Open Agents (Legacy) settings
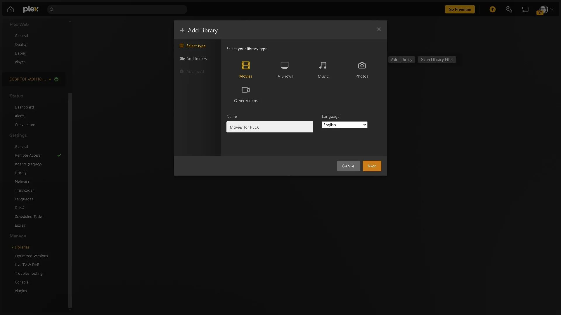 [28, 164]
